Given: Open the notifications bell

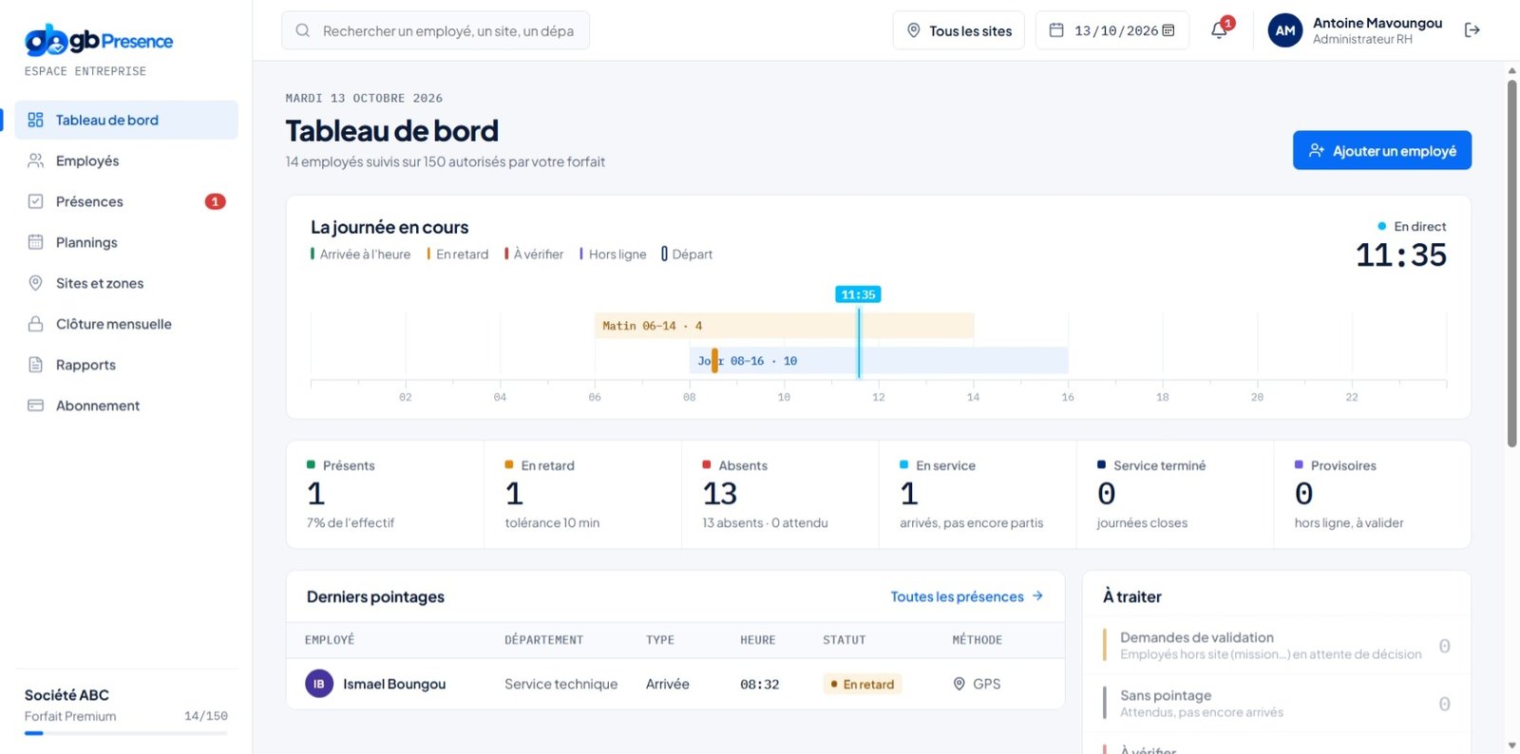Looking at the screenshot, I should [1219, 30].
